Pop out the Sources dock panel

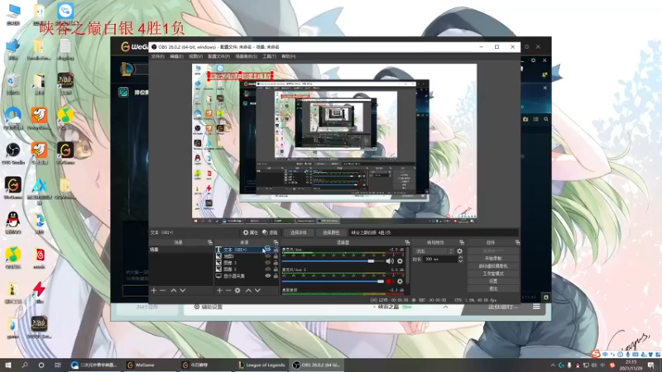[276, 242]
